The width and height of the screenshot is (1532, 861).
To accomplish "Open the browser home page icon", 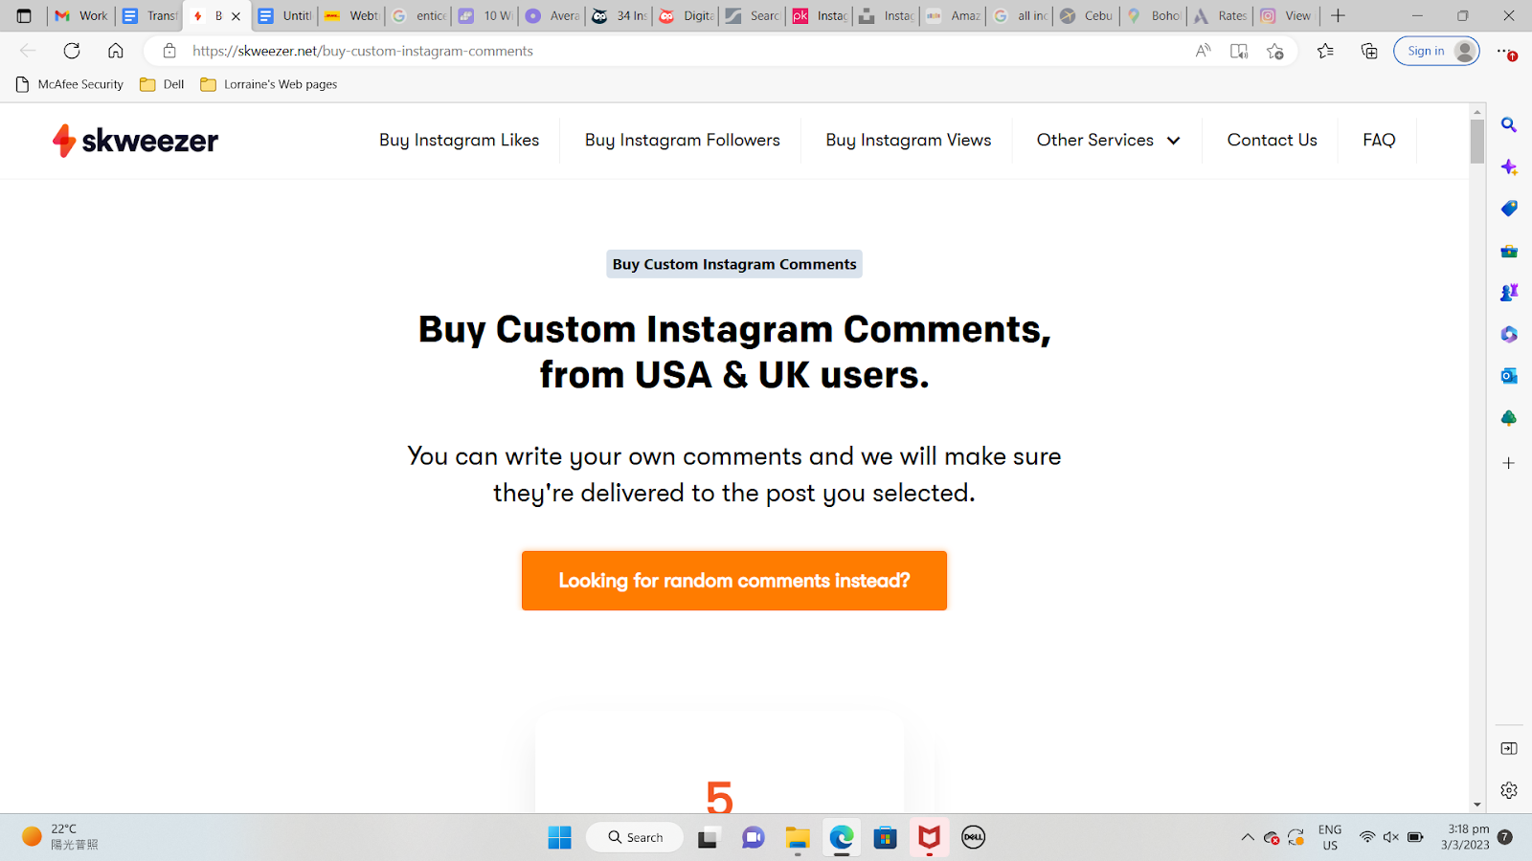I will coord(116,51).
